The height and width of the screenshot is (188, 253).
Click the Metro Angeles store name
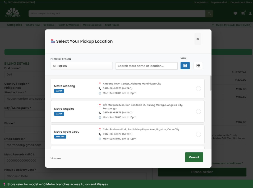pyautogui.click(x=64, y=109)
